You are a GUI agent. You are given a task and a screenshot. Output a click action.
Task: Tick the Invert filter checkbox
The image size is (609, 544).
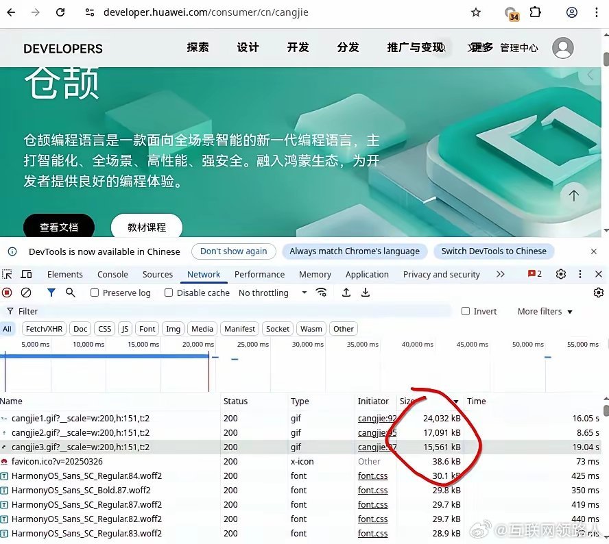pos(465,311)
